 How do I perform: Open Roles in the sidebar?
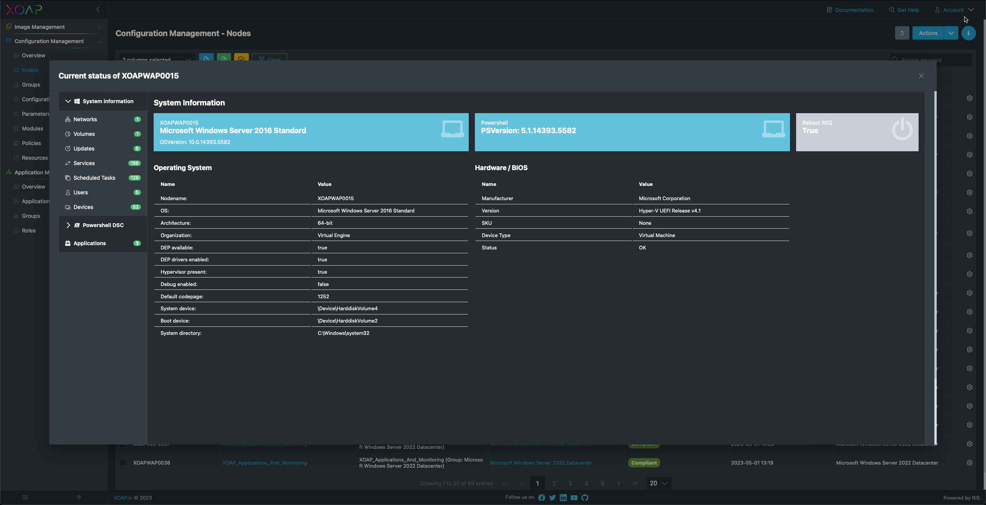[29, 231]
